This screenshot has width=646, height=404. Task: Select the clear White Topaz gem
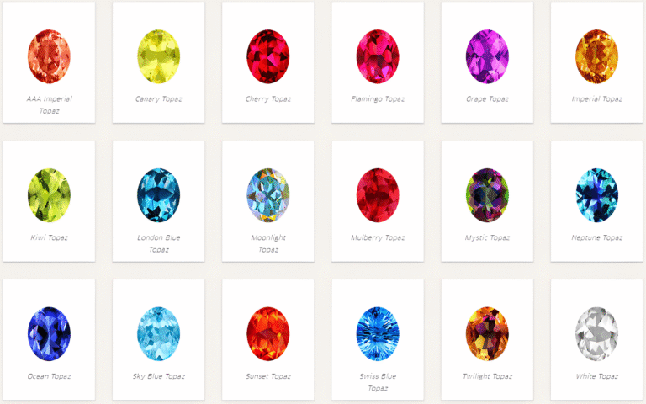[597, 333]
